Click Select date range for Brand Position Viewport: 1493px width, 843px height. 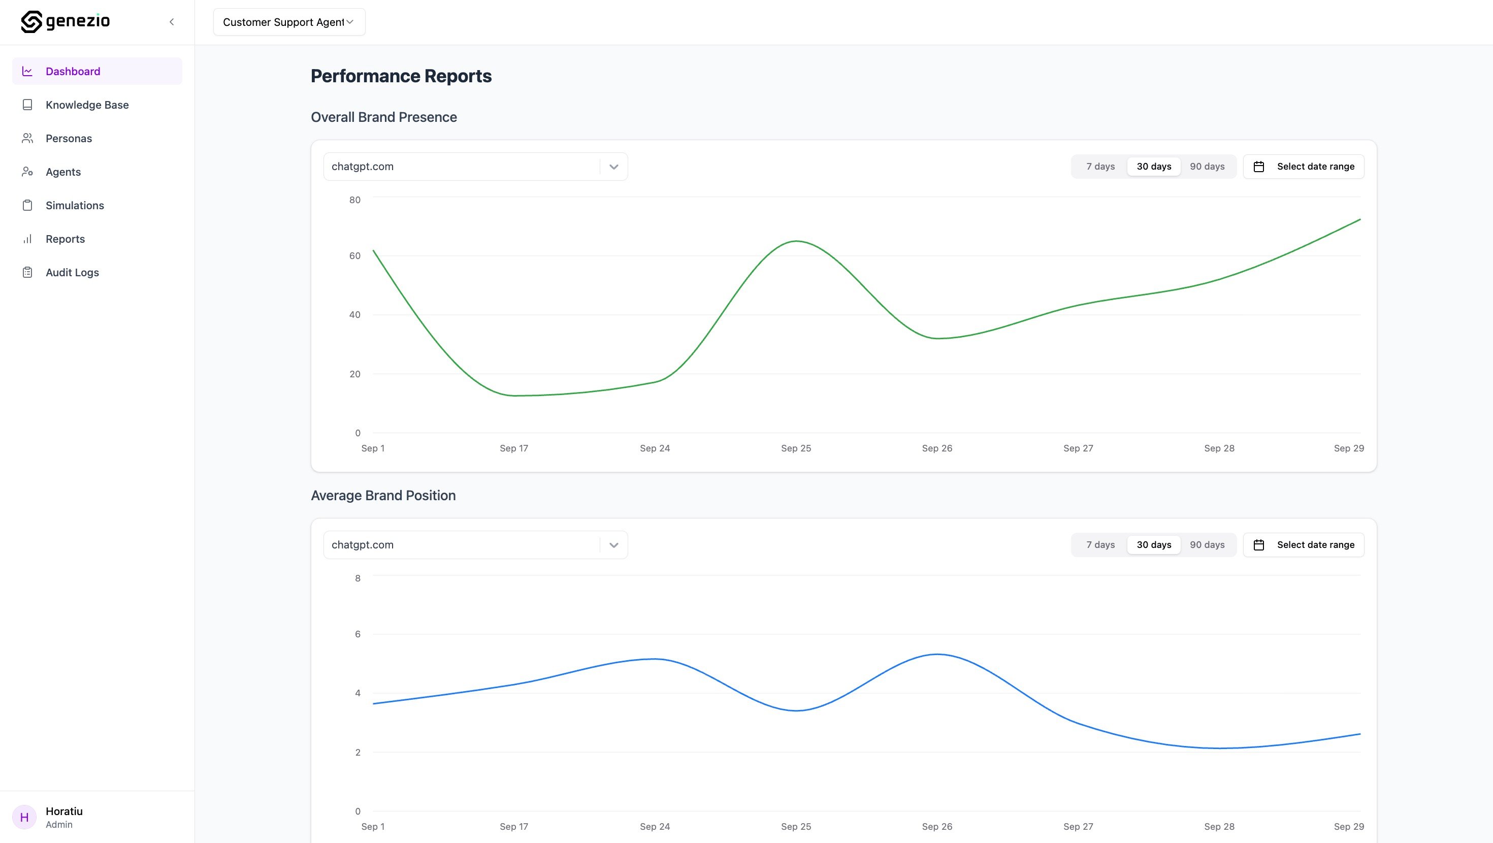[1304, 544]
